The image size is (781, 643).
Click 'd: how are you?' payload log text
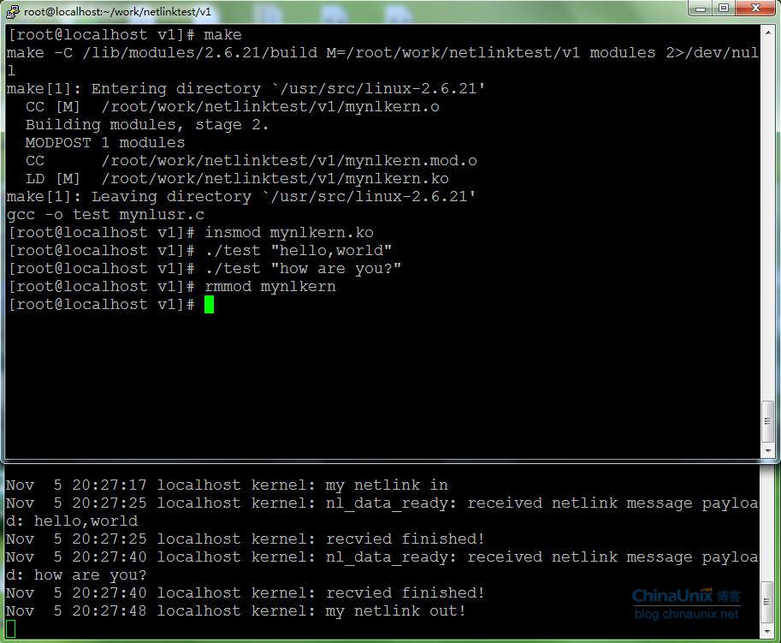(77, 575)
